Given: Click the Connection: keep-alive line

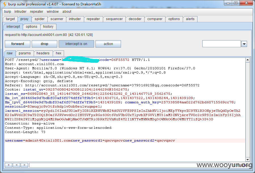Looking at the screenshot, I should tap(30, 123).
